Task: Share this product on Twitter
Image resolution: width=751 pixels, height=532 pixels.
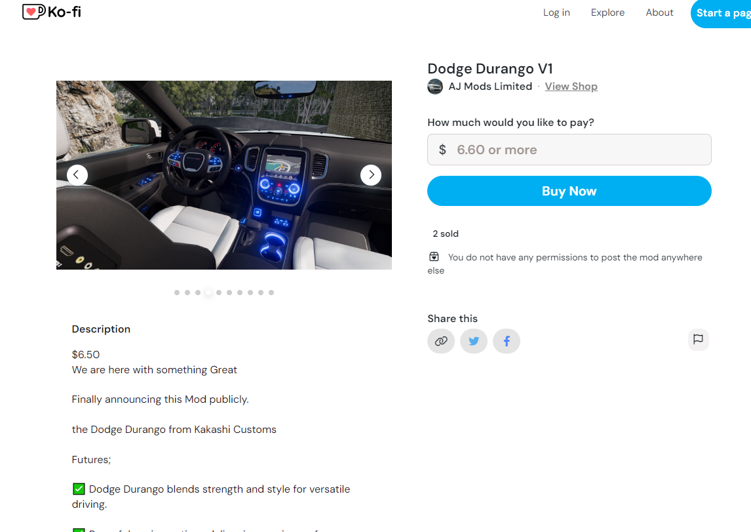Action: point(474,340)
